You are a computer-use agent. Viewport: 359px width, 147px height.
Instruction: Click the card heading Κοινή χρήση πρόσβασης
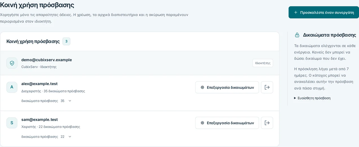point(33,41)
